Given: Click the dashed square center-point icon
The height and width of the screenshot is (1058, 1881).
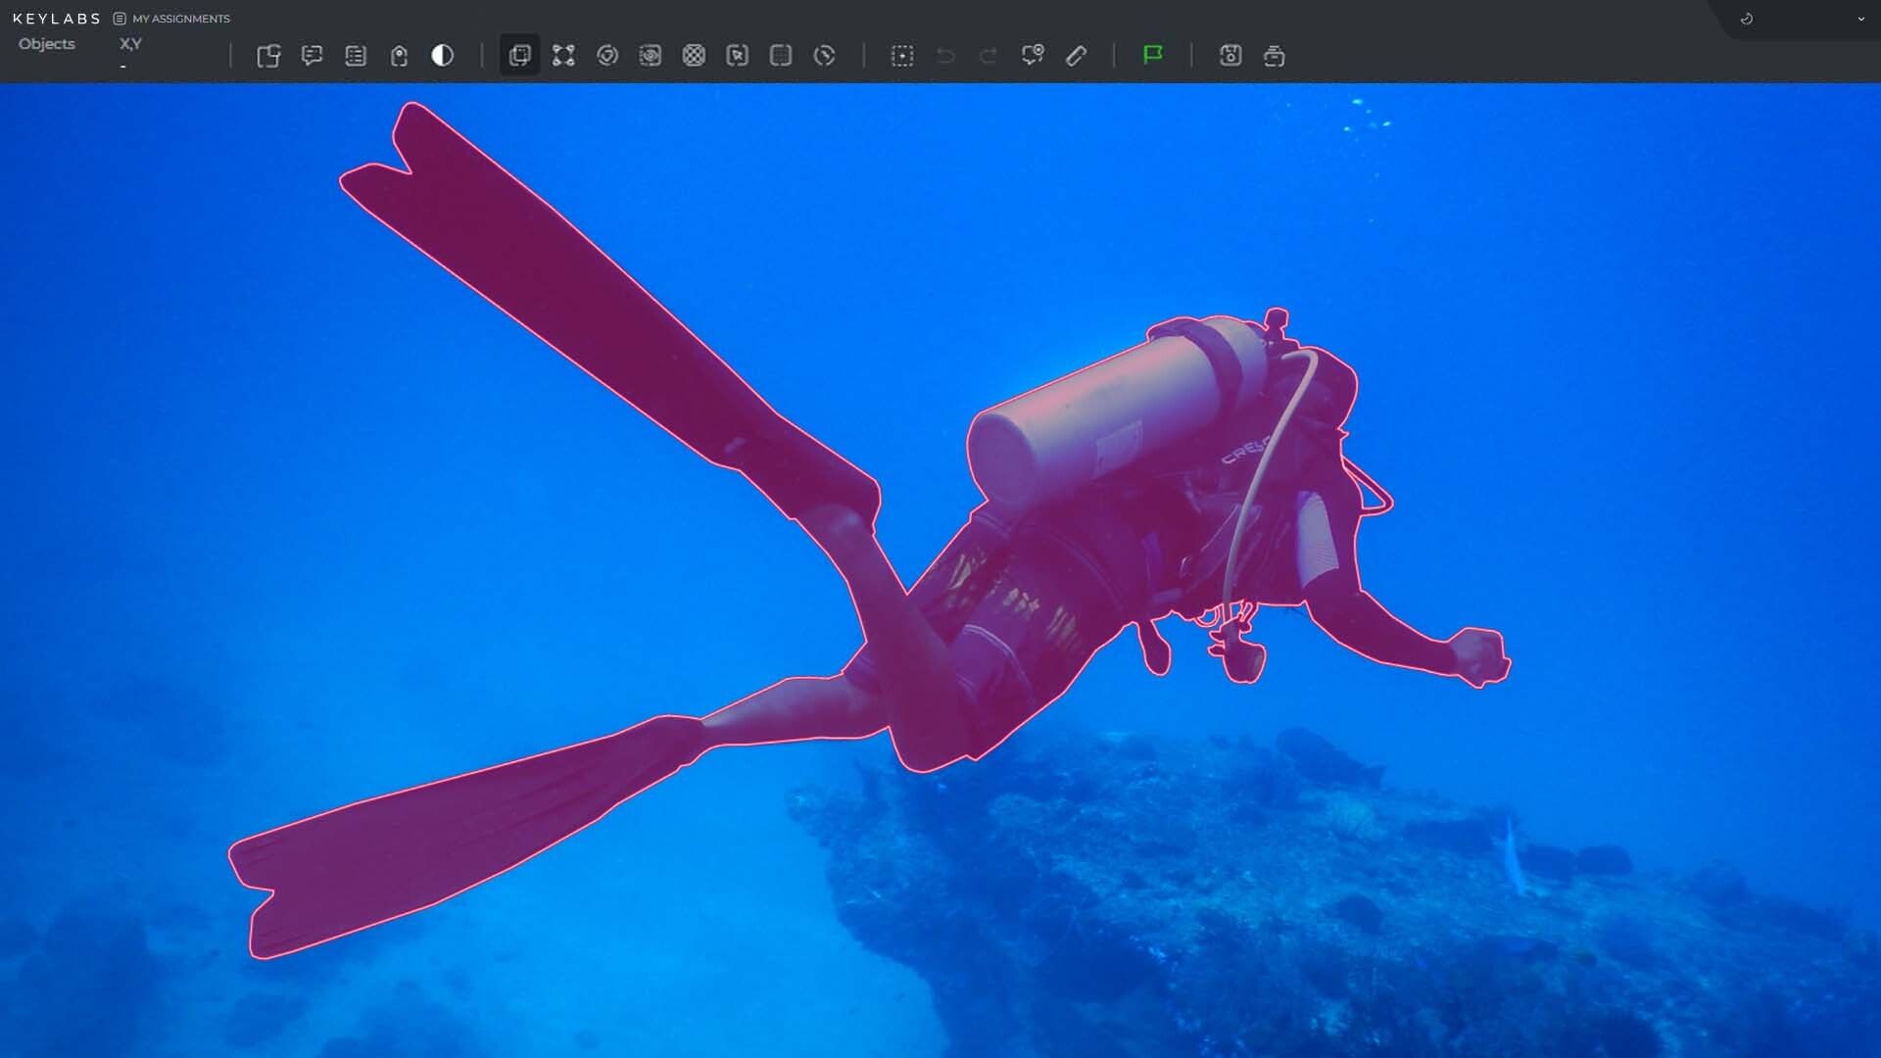Looking at the screenshot, I should tap(902, 56).
